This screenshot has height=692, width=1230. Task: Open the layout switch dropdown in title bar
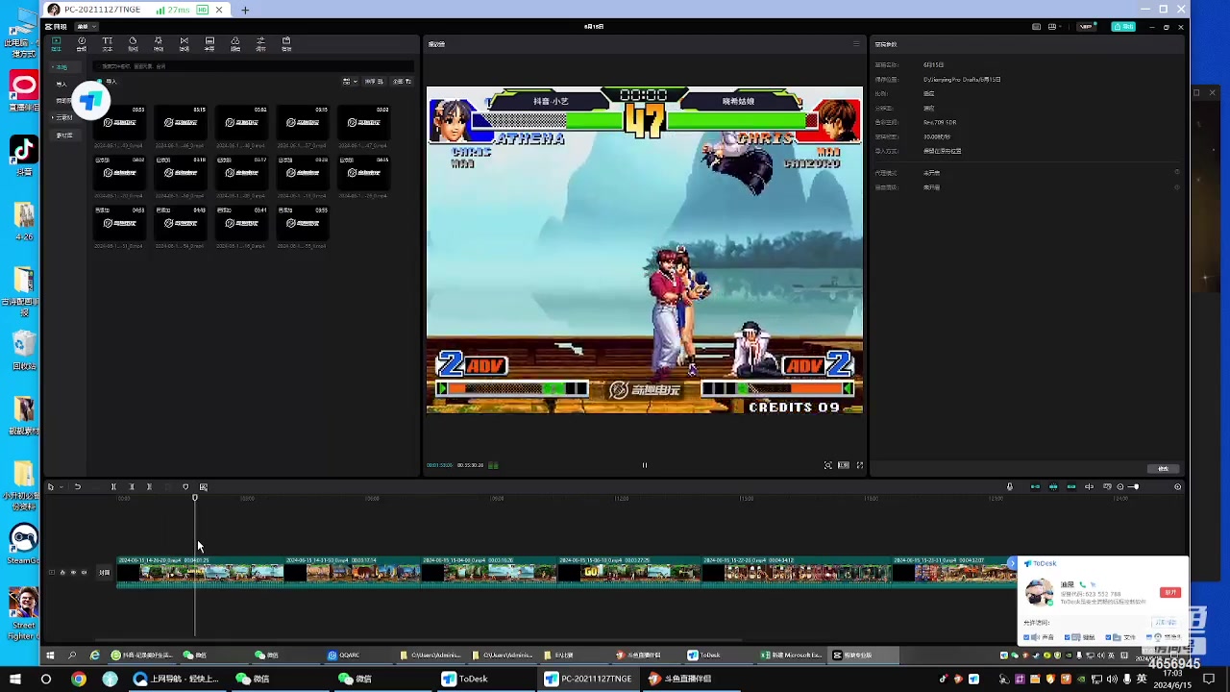coord(1054,27)
